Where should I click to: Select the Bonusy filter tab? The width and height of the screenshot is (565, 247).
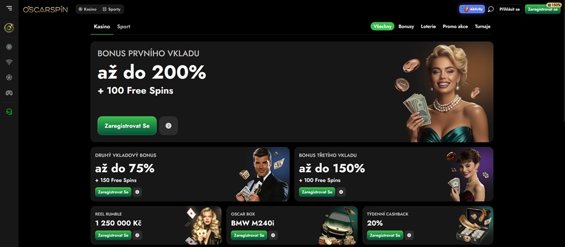pos(406,27)
